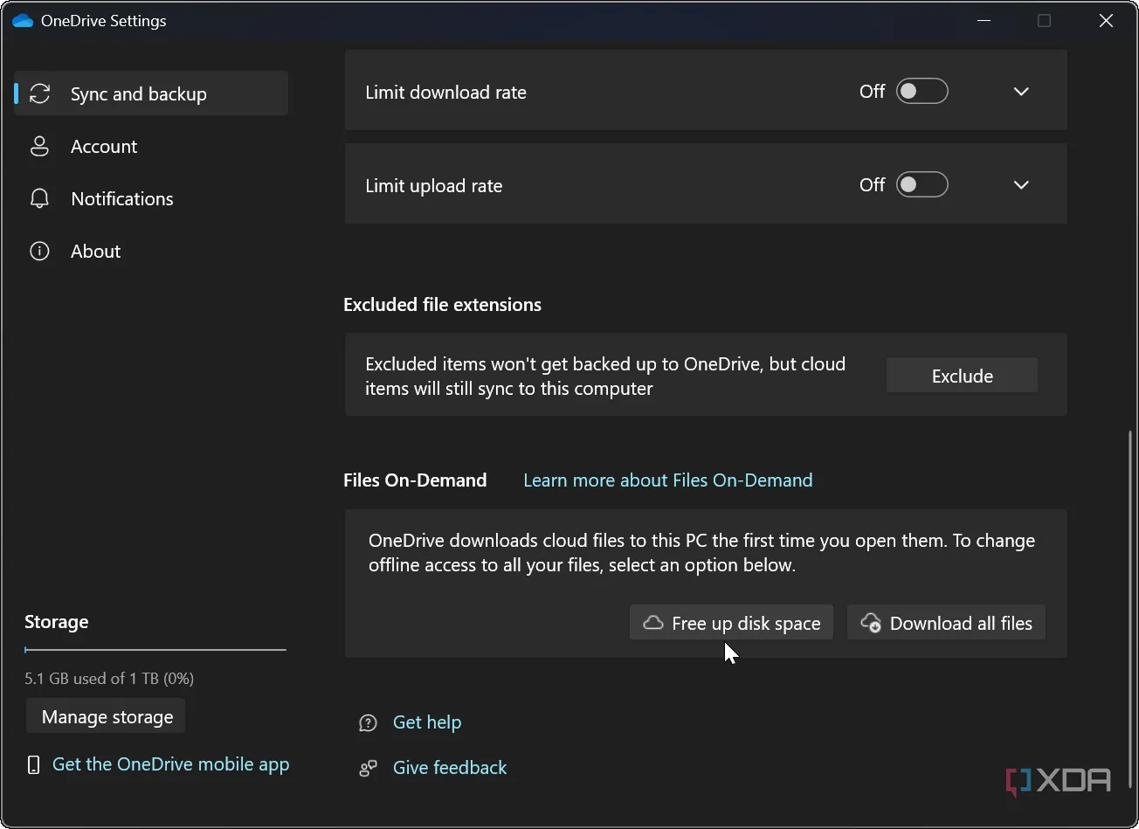The image size is (1139, 829).
Task: Close the OneDrive Settings window
Action: [1106, 21]
